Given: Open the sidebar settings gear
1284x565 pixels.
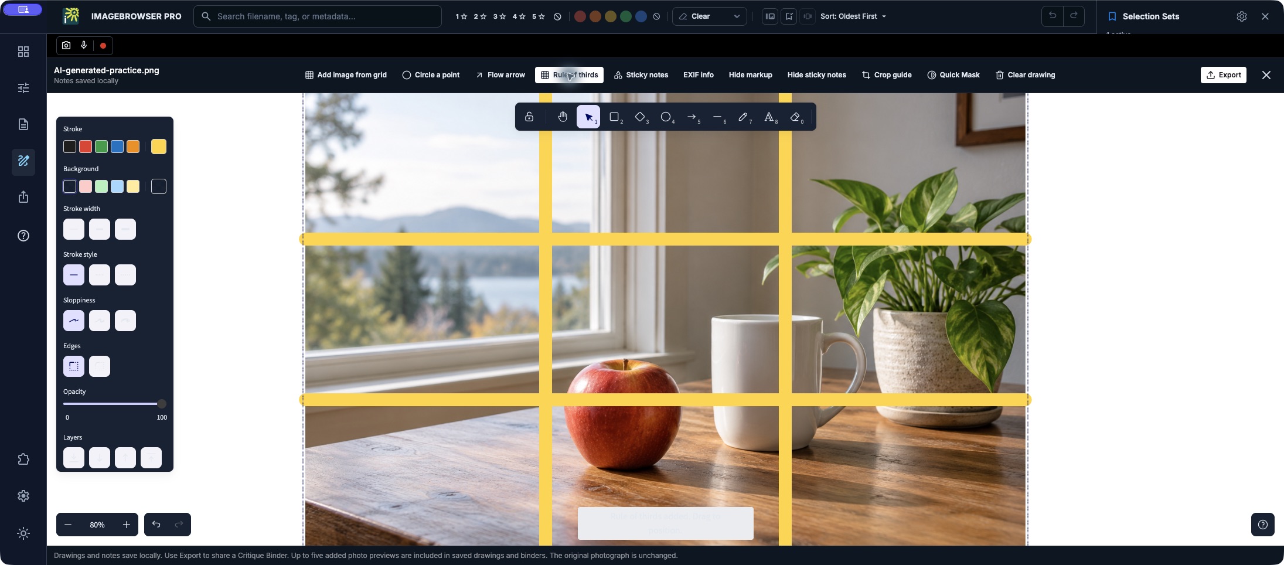Looking at the screenshot, I should click(23, 496).
